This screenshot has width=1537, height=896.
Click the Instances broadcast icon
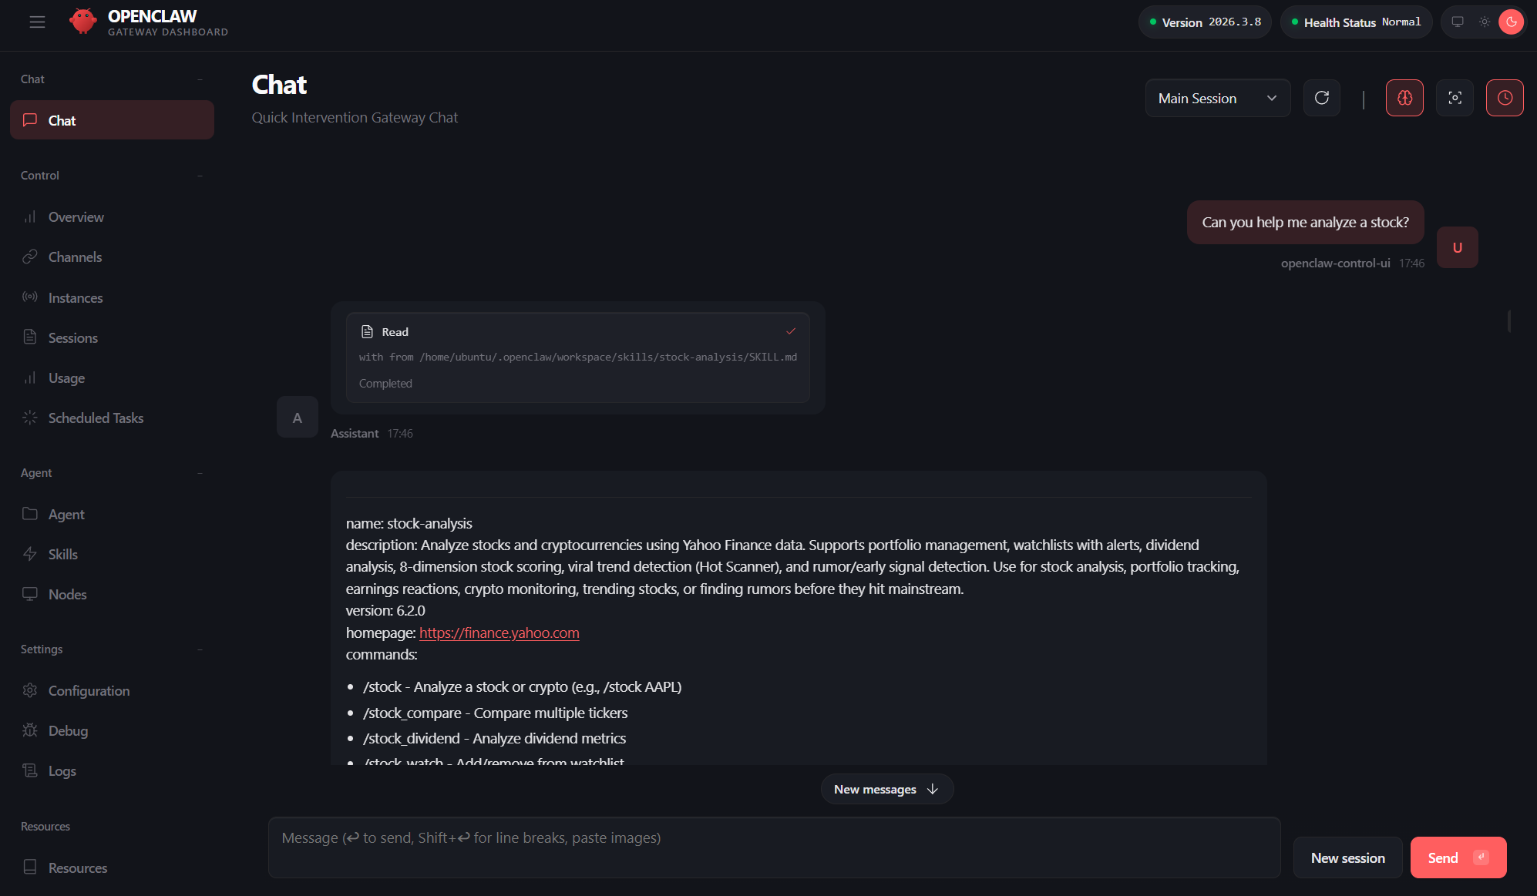point(29,297)
